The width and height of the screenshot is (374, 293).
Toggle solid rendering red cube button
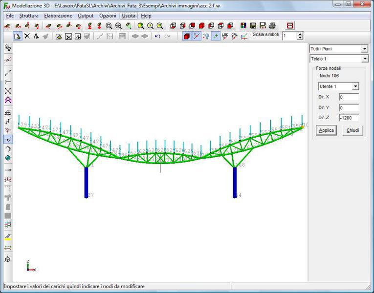click(x=187, y=36)
